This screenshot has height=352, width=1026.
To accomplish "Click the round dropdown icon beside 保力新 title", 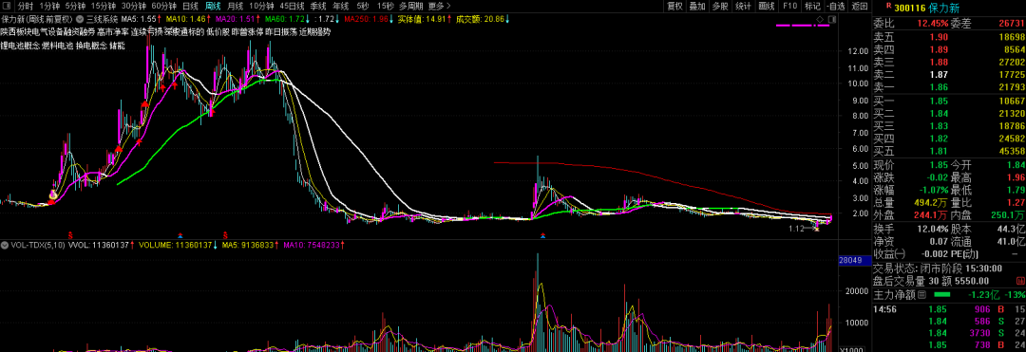I will click(x=80, y=20).
